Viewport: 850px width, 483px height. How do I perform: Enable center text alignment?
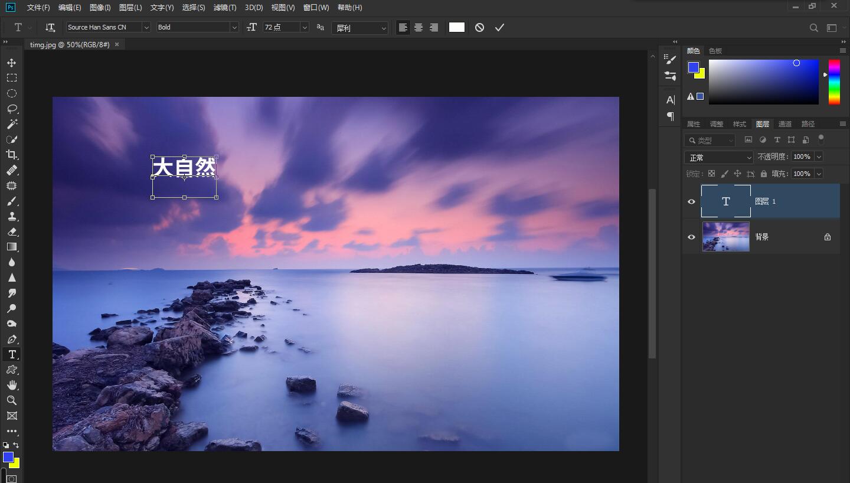pyautogui.click(x=419, y=27)
